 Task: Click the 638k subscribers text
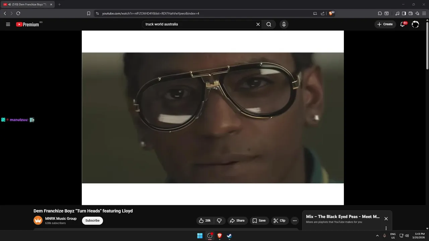[x=55, y=223]
